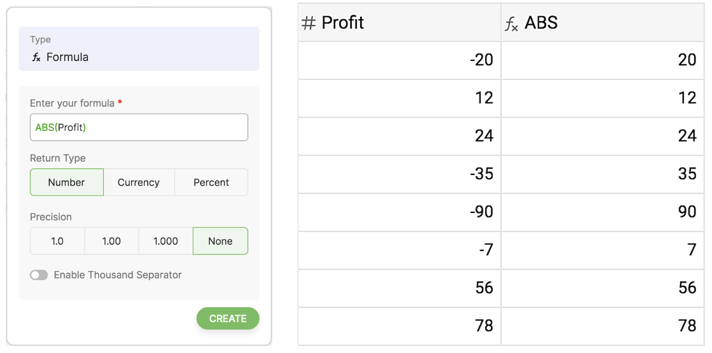Click the Profit column header
This screenshot has height=353, width=712.
(399, 23)
